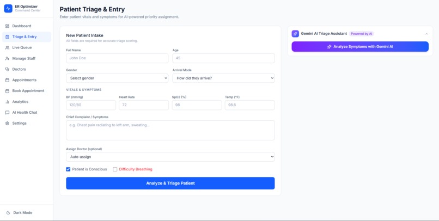
Task: Click the Settings gear icon
Action: point(7,124)
